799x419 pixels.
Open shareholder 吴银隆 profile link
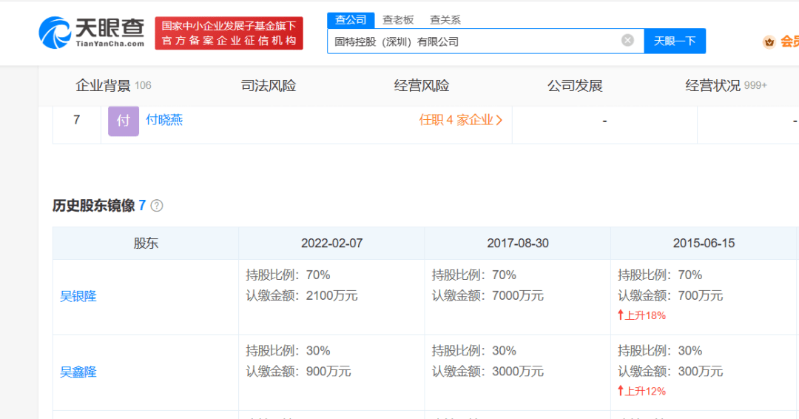(x=78, y=296)
